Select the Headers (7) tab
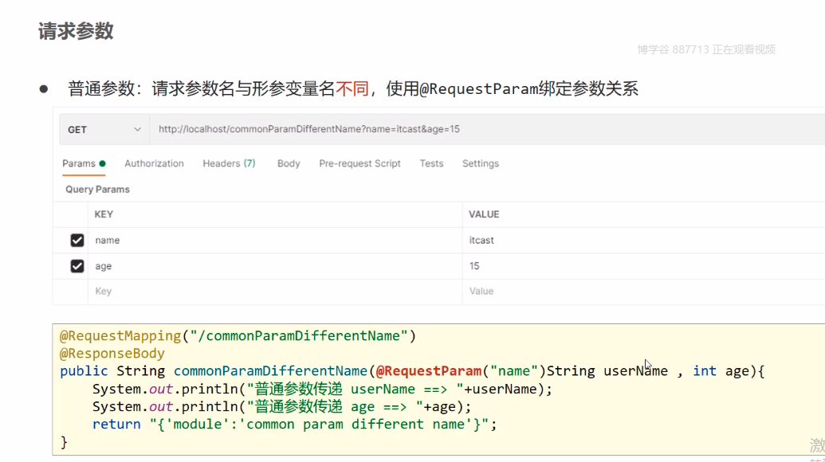Viewport: 825px width, 462px height. pos(229,163)
